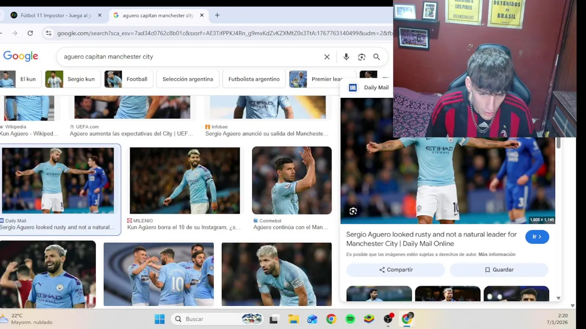Open Infobae Sergio Agüero anunció su salida result
The image size is (586, 329).
coord(267,133)
